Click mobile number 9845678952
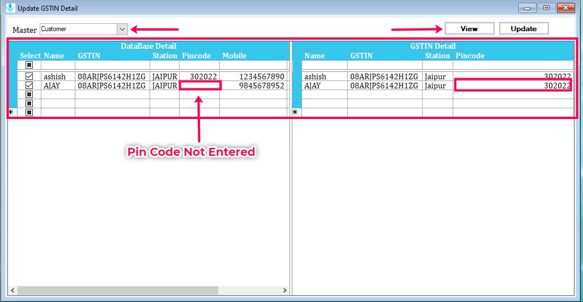 (x=254, y=86)
